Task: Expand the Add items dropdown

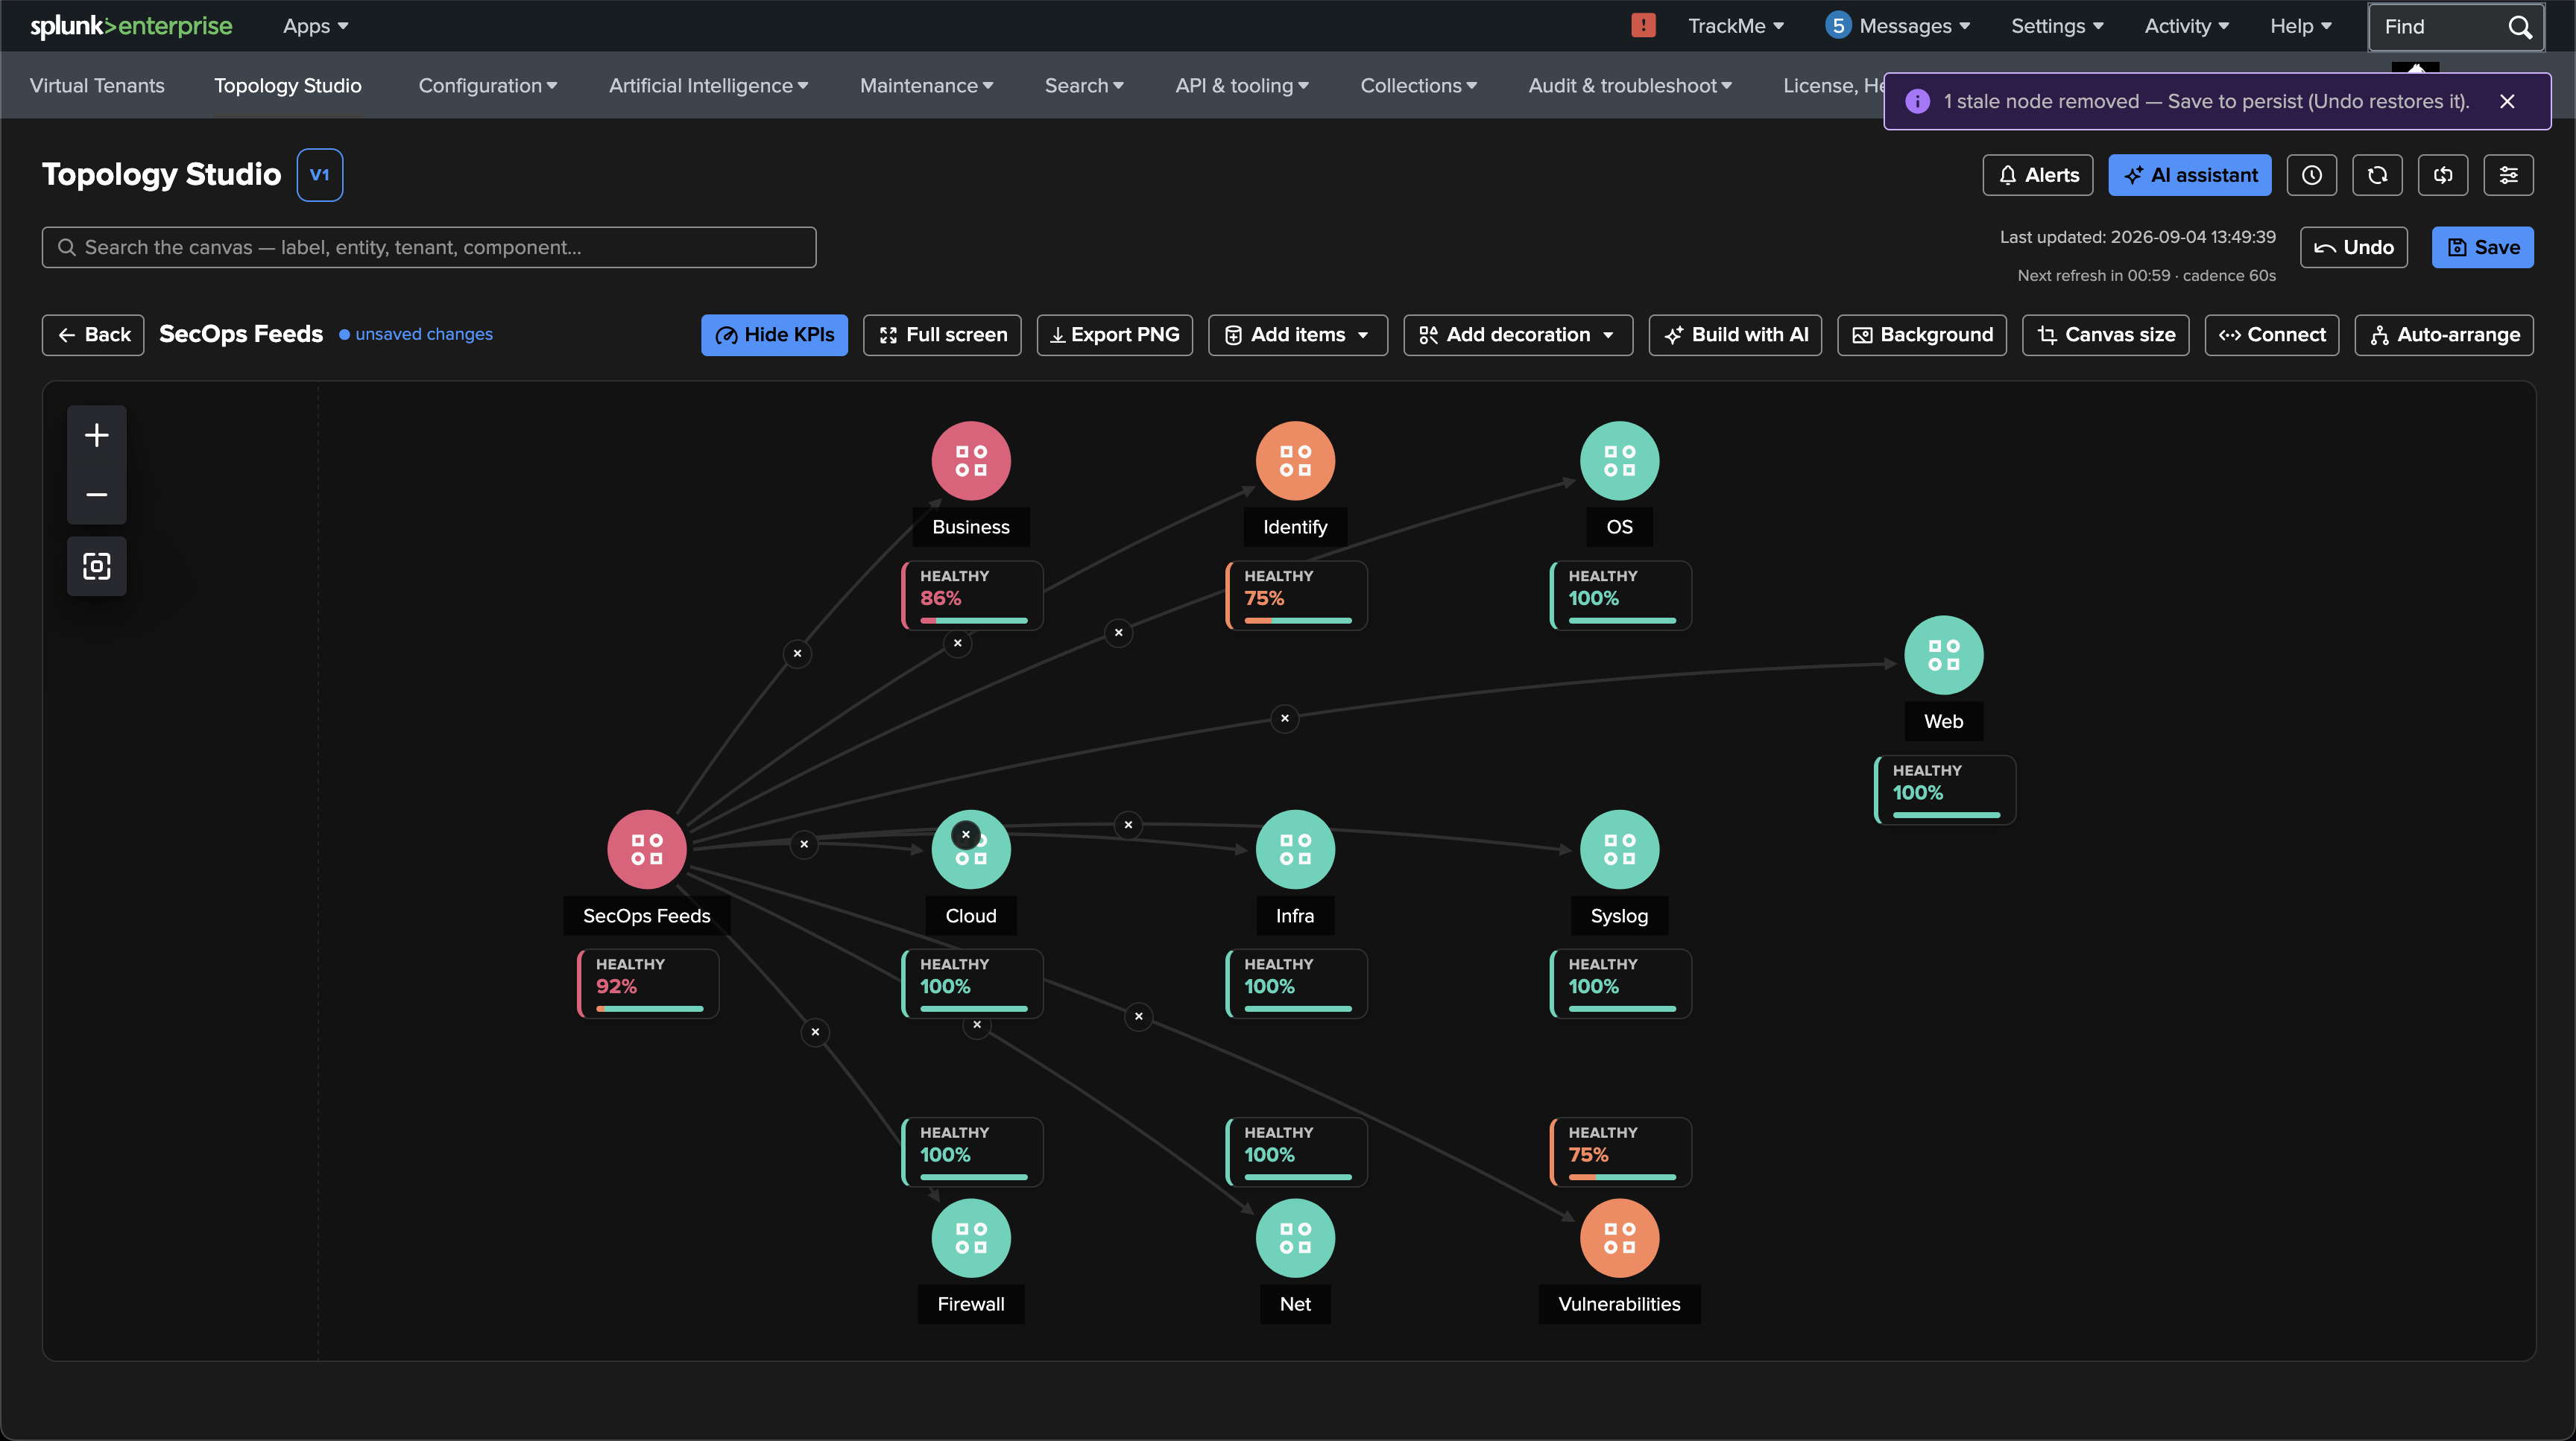Action: (x=1297, y=335)
